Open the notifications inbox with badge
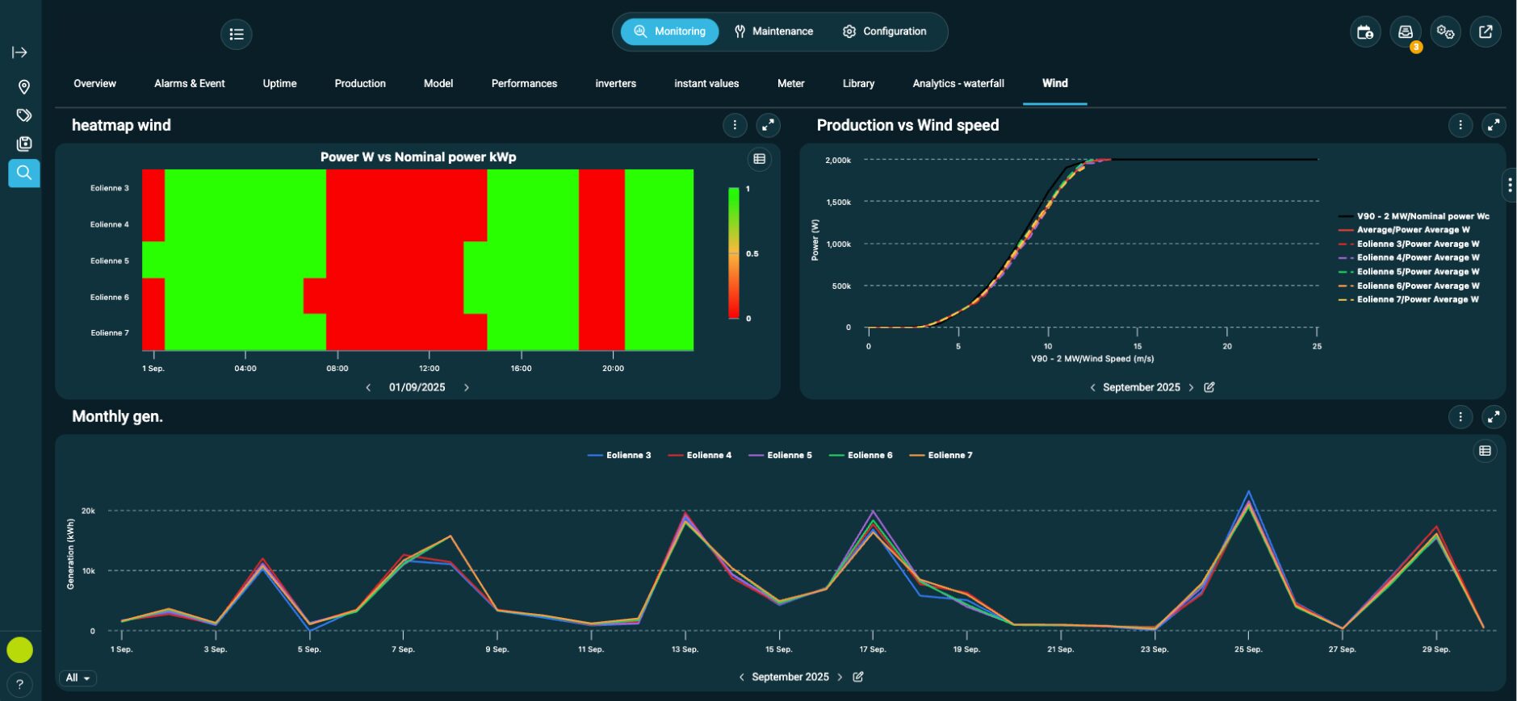 [x=1406, y=32]
